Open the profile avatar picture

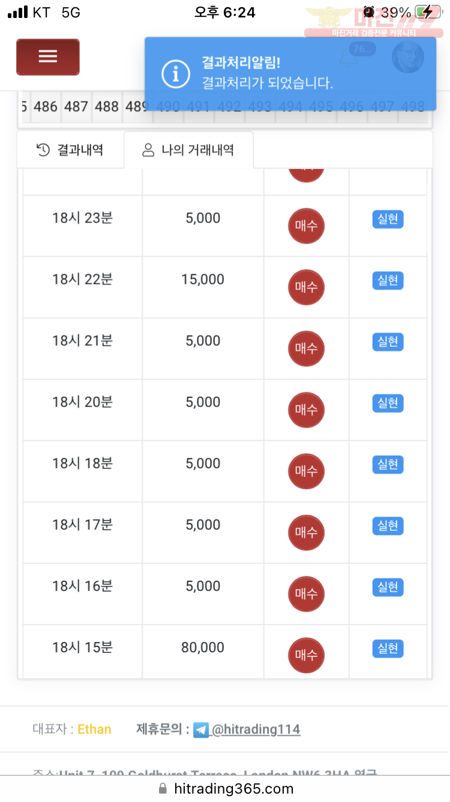point(407,57)
